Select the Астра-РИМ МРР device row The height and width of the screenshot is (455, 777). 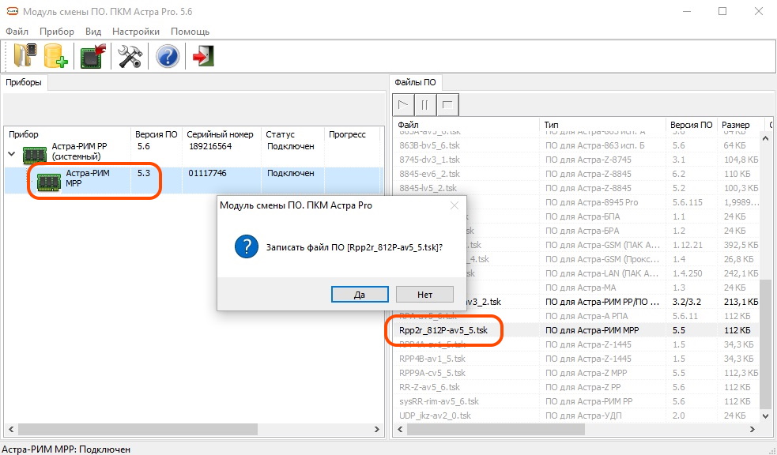[88, 179]
